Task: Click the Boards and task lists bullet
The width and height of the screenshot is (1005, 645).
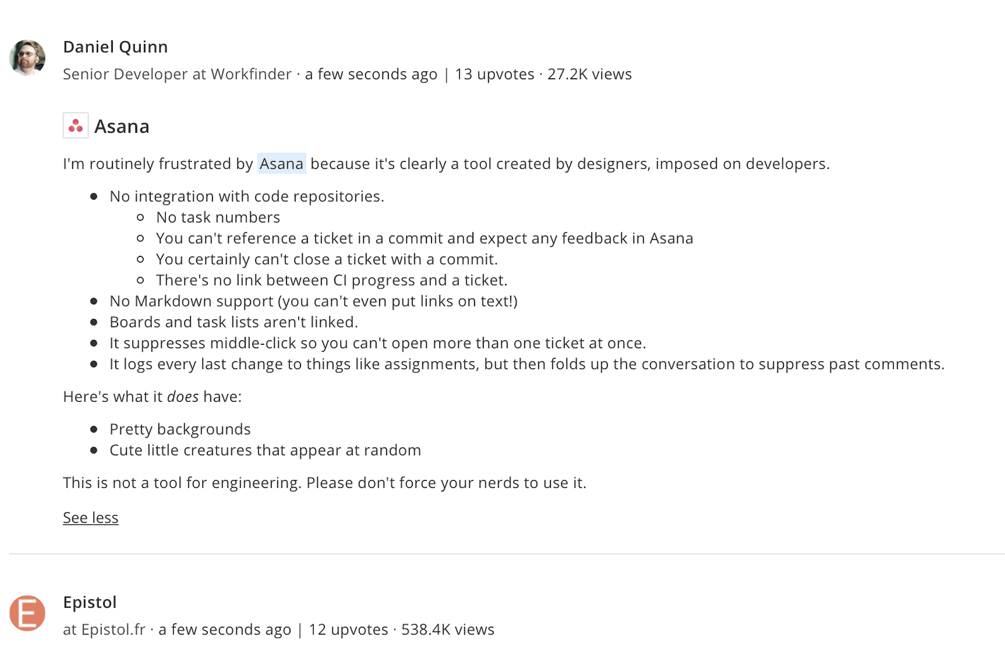Action: click(233, 322)
